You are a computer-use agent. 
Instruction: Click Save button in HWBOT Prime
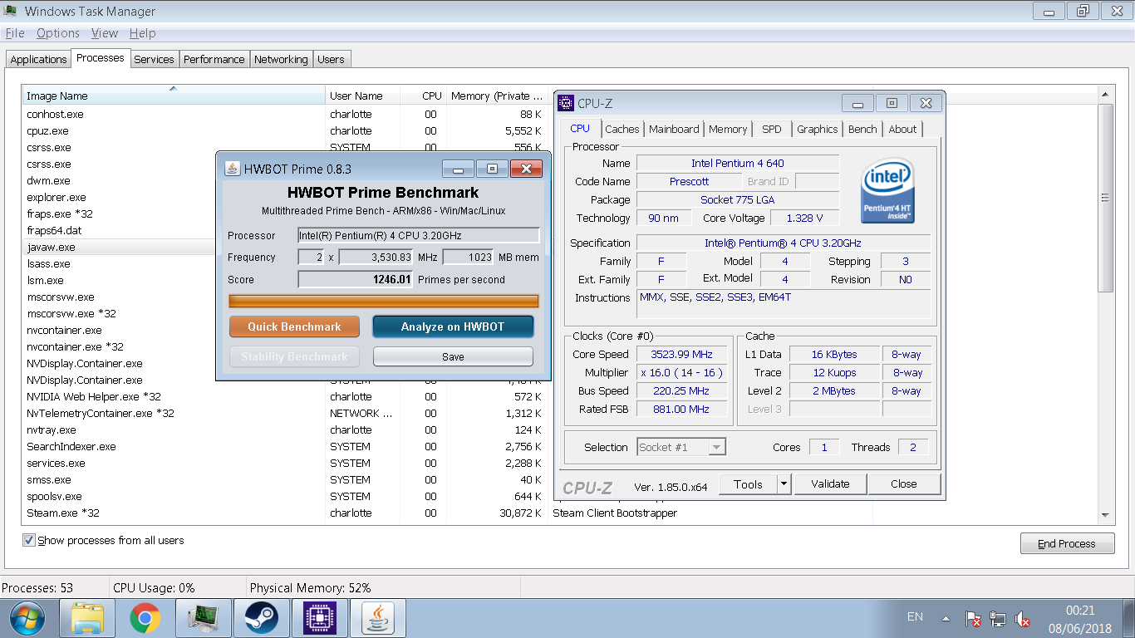click(x=453, y=356)
